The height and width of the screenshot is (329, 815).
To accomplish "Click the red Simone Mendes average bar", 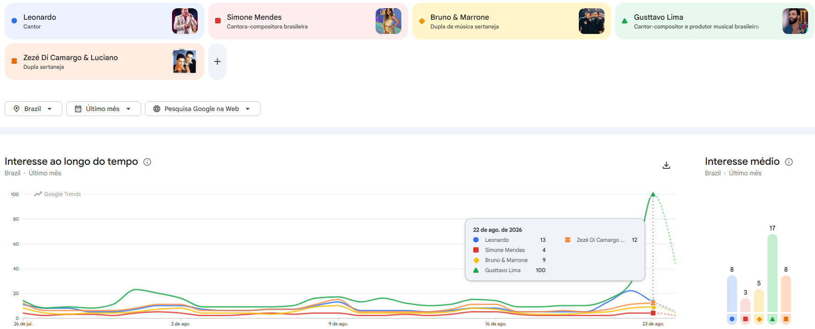I will tap(745, 306).
